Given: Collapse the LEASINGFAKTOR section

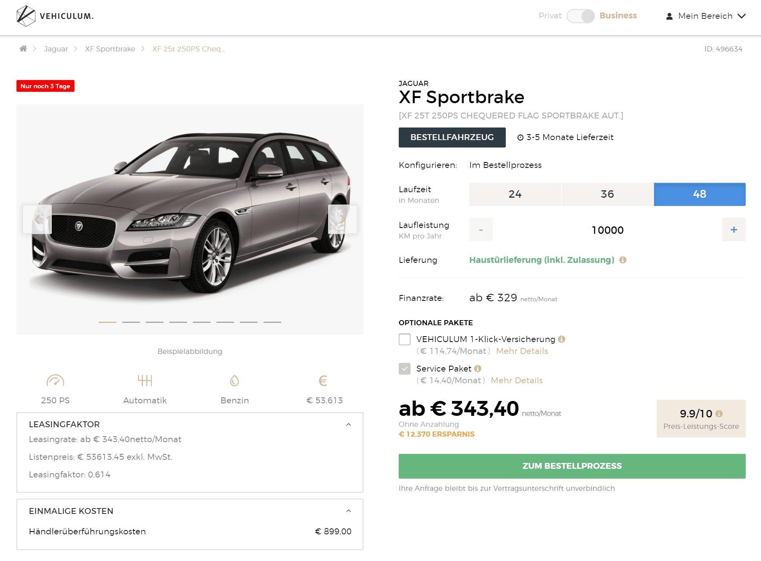Looking at the screenshot, I should point(349,424).
